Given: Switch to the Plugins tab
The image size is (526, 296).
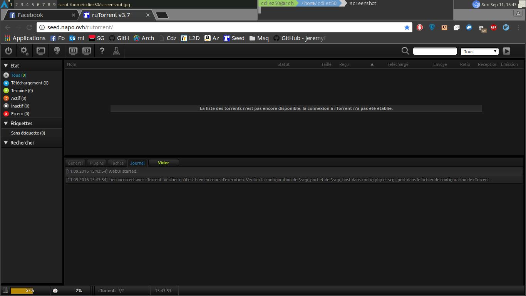Looking at the screenshot, I should click(x=97, y=163).
